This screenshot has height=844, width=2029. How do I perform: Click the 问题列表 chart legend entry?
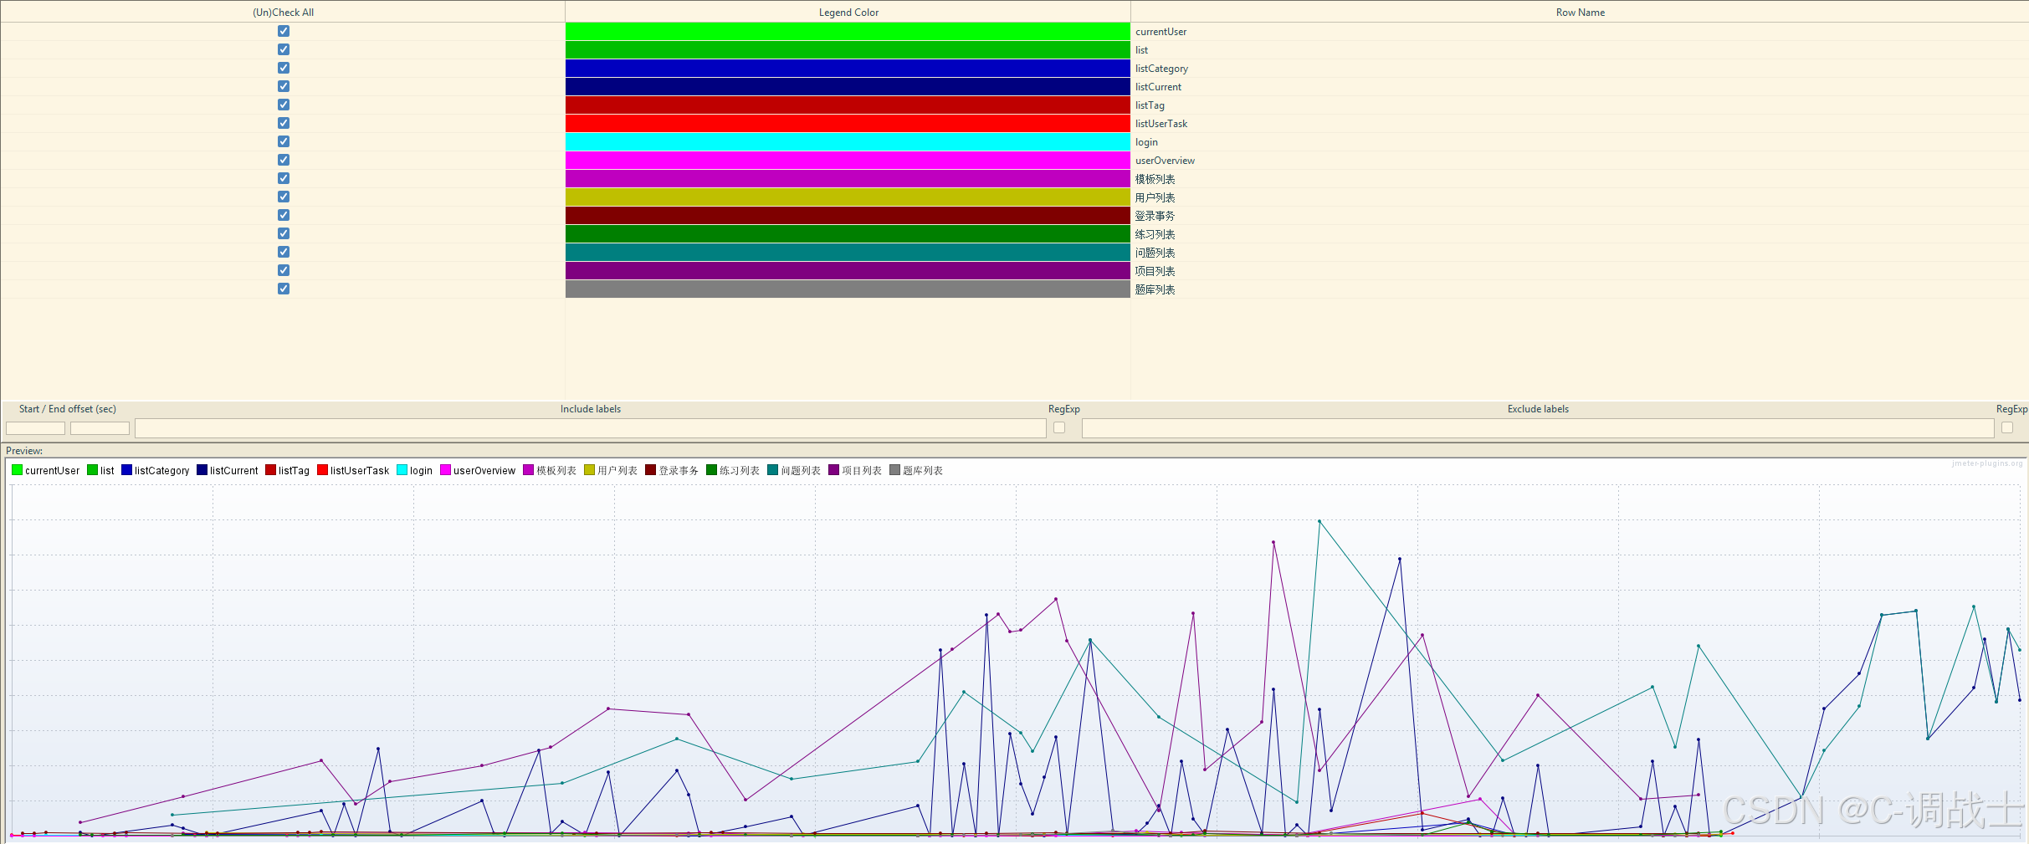[794, 470]
